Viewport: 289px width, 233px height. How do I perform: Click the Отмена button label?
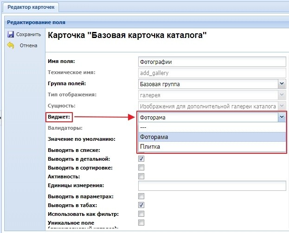(28, 45)
